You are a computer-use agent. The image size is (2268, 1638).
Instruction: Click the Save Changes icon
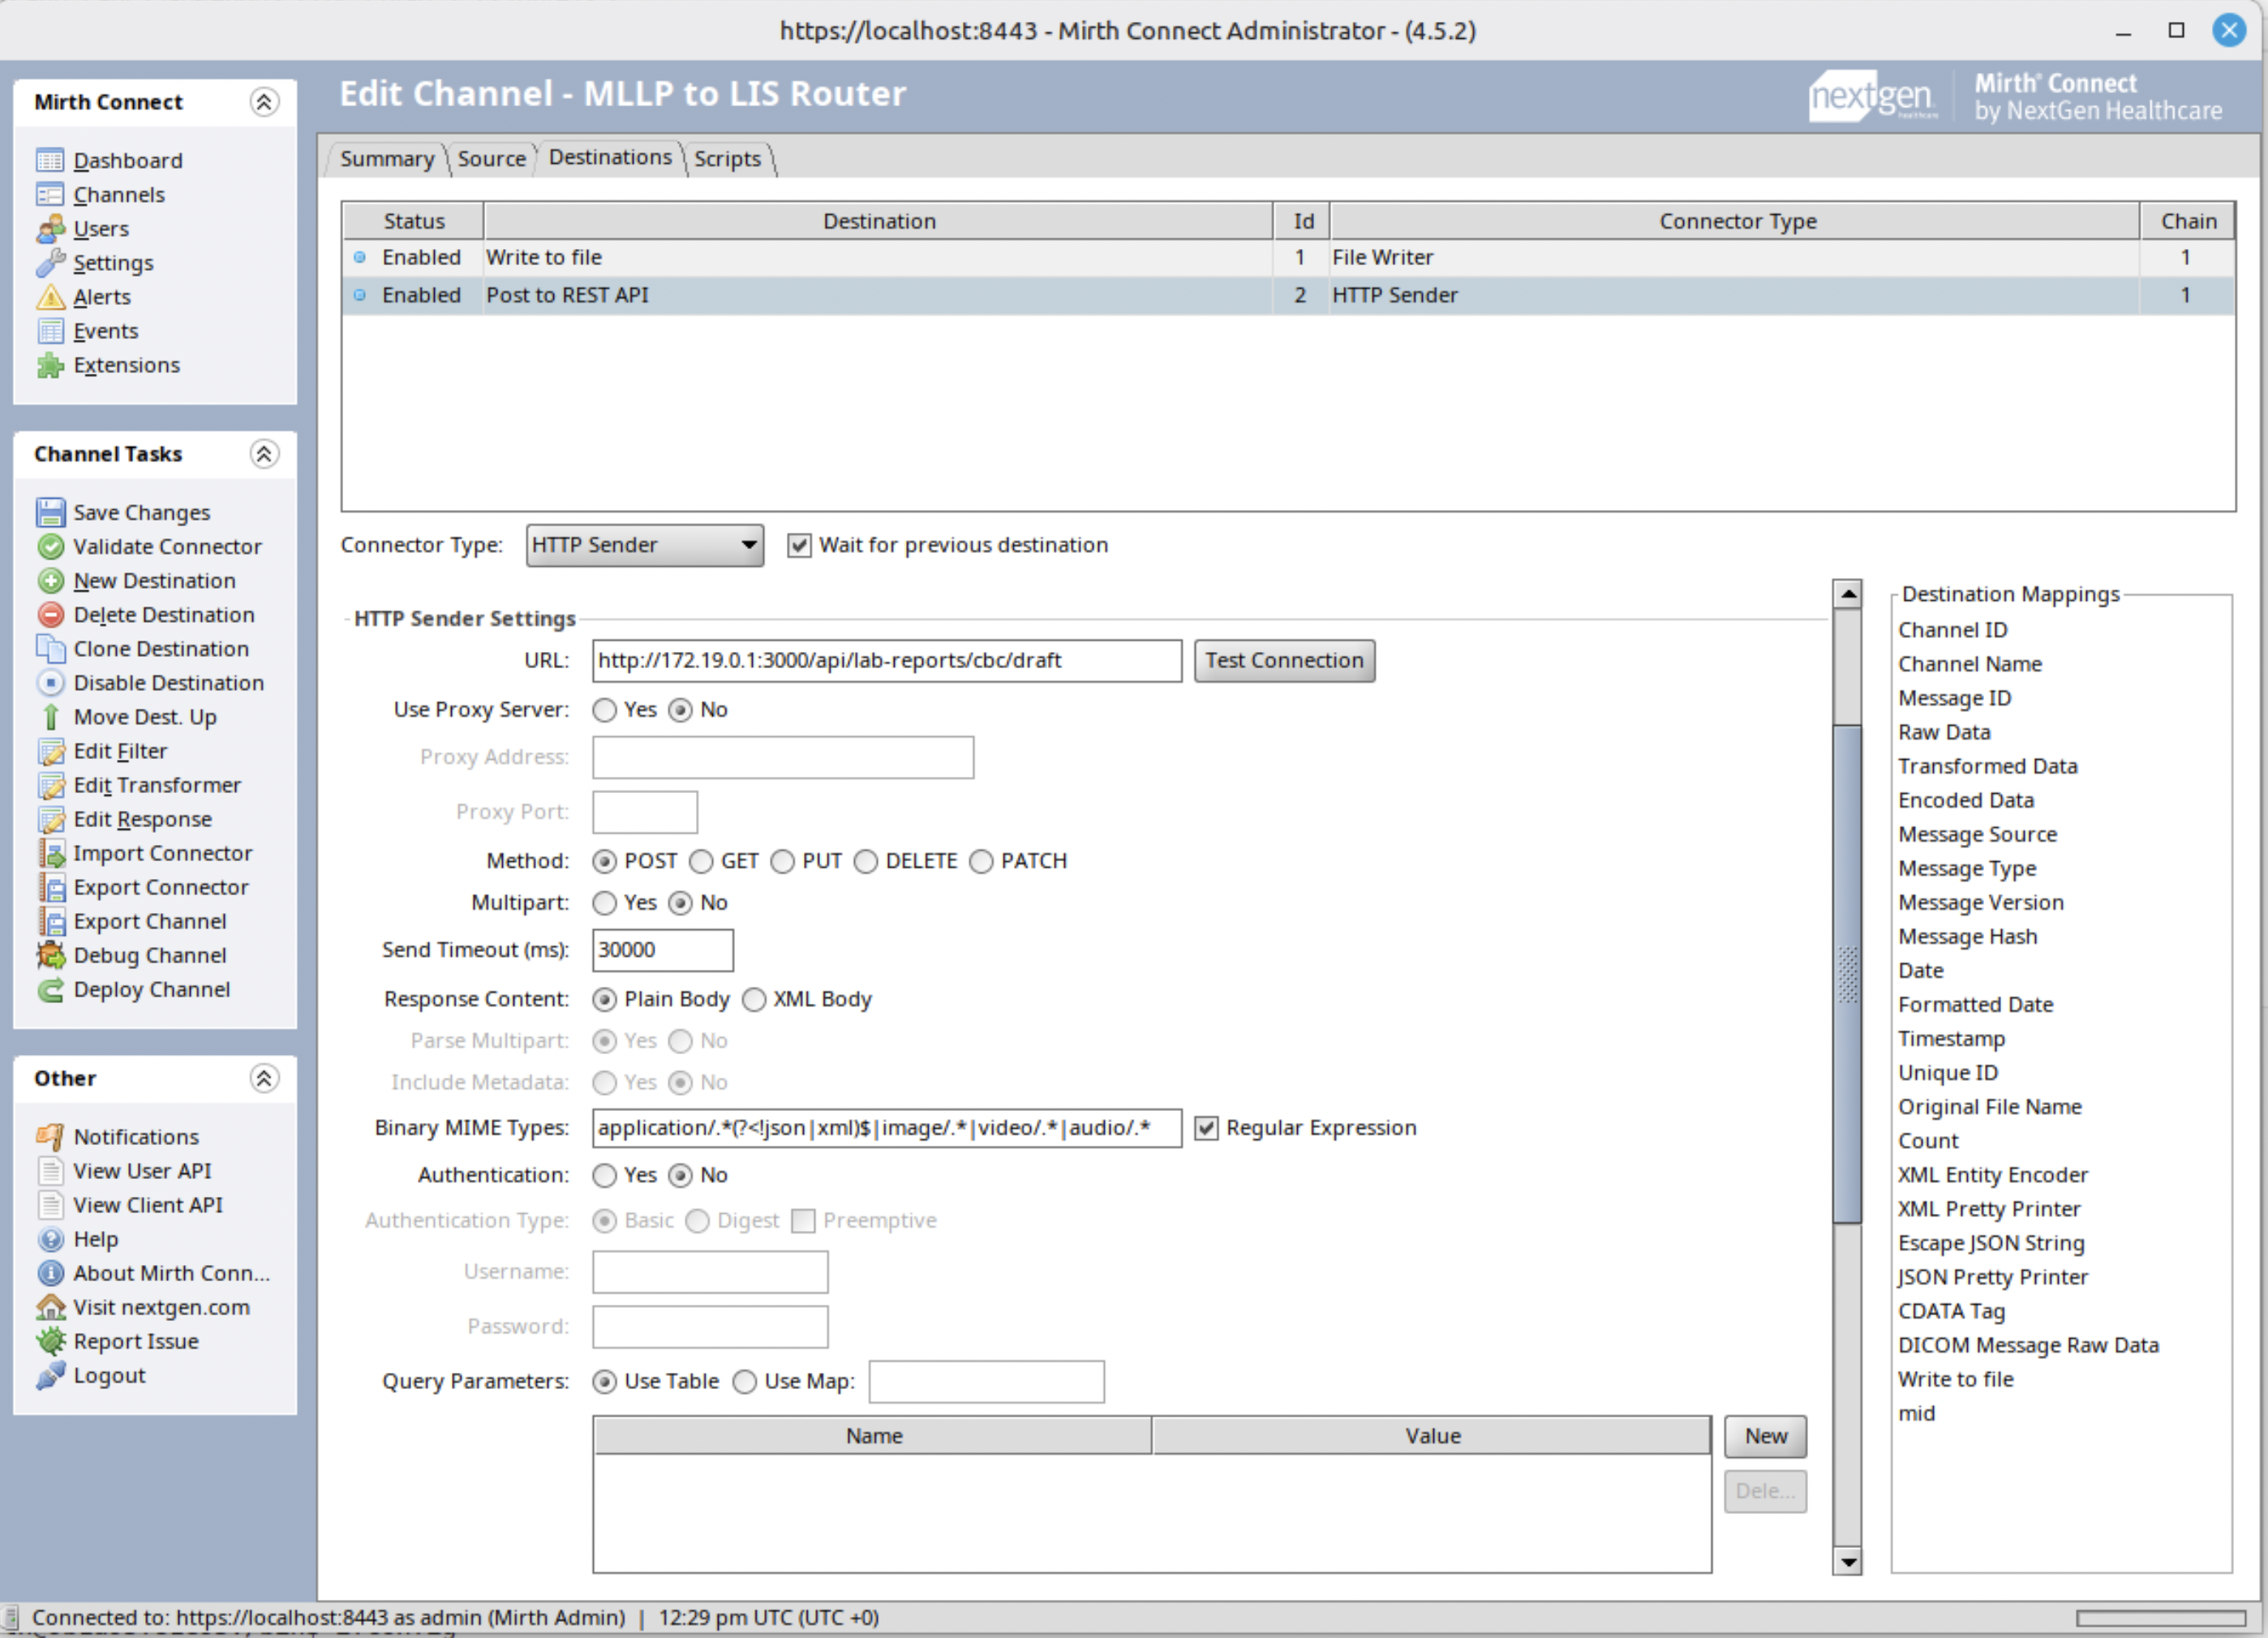point(50,511)
